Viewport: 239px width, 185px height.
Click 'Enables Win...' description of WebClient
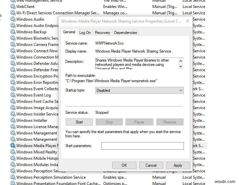(115, 7)
